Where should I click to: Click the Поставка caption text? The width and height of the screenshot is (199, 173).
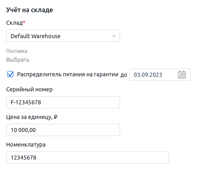pyautogui.click(x=17, y=51)
